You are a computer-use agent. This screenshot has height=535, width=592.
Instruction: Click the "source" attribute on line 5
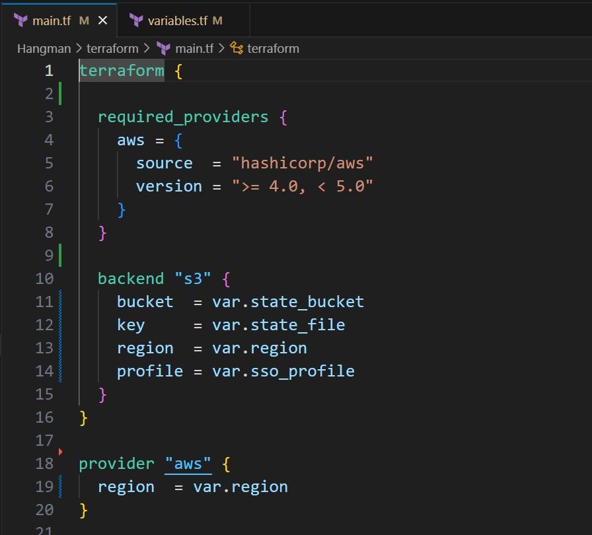pyautogui.click(x=165, y=163)
